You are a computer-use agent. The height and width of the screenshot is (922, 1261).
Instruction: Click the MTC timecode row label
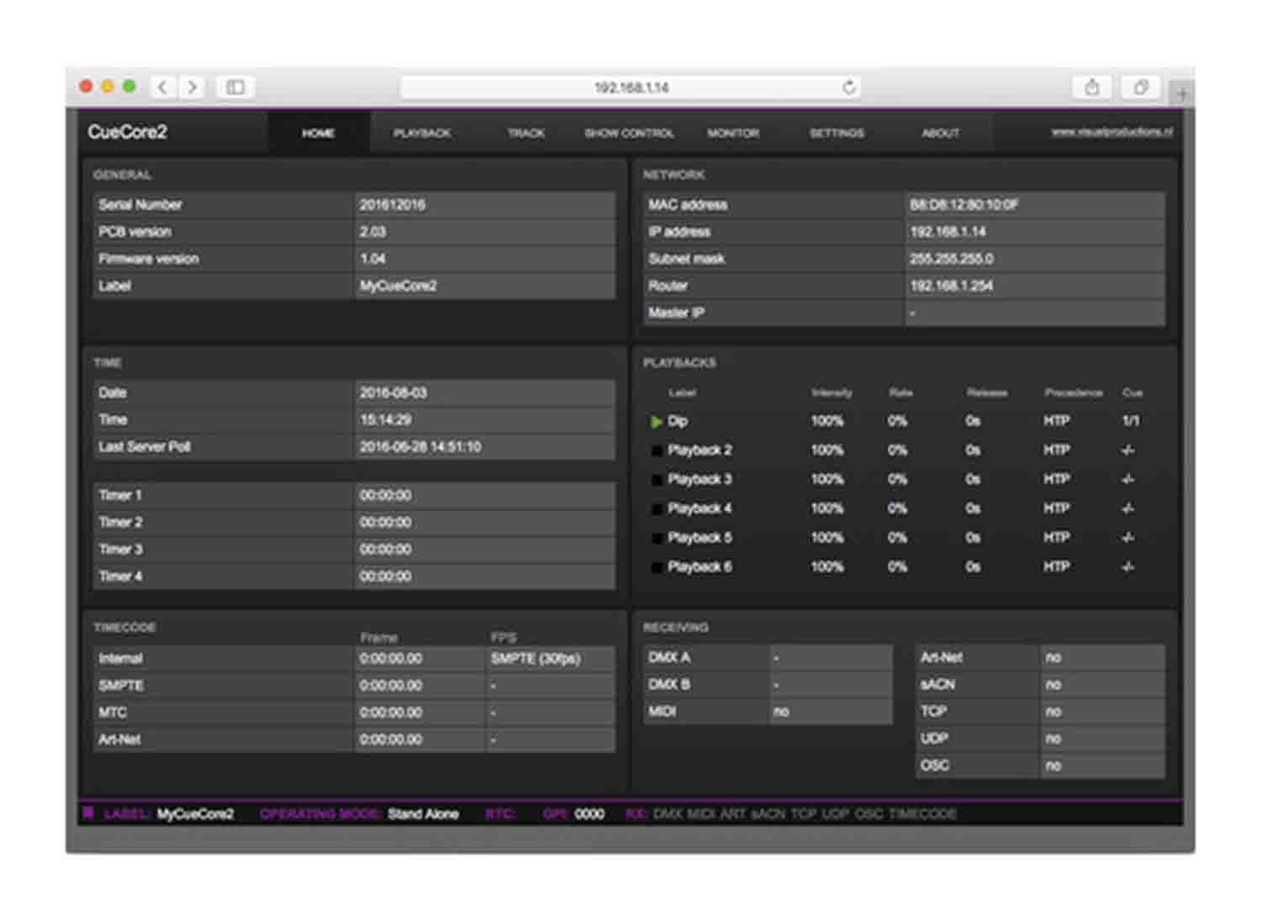(113, 712)
